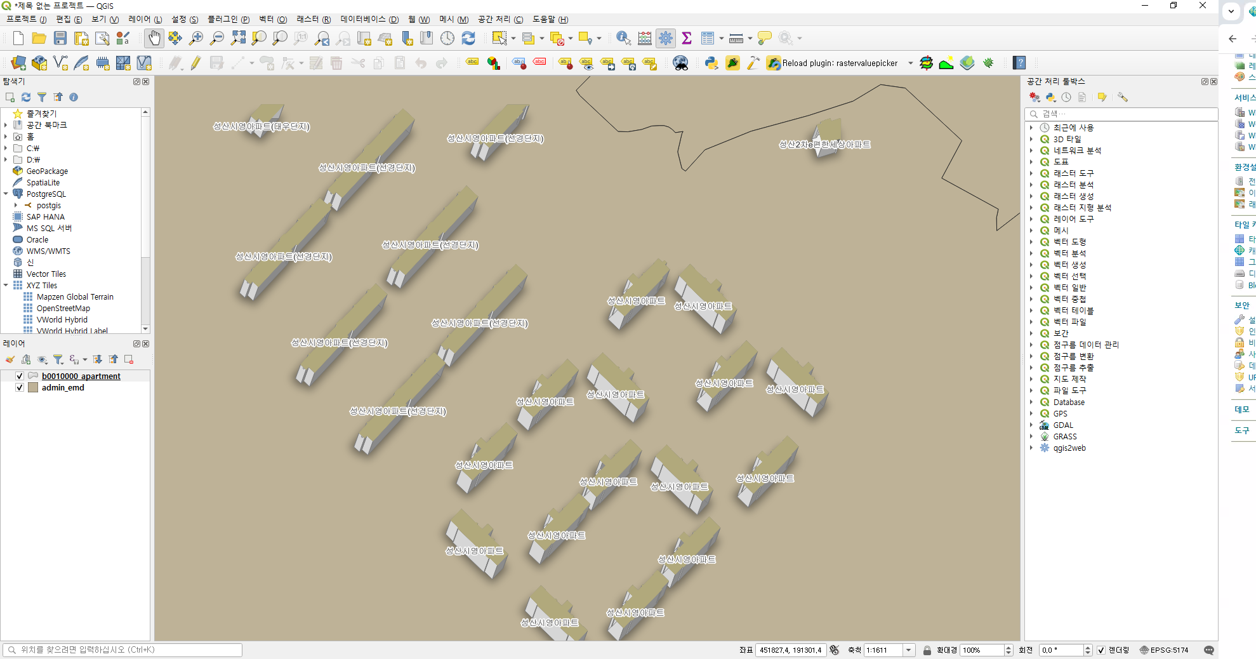Hide the admin_emd layer
1256x659 pixels.
tap(20, 387)
